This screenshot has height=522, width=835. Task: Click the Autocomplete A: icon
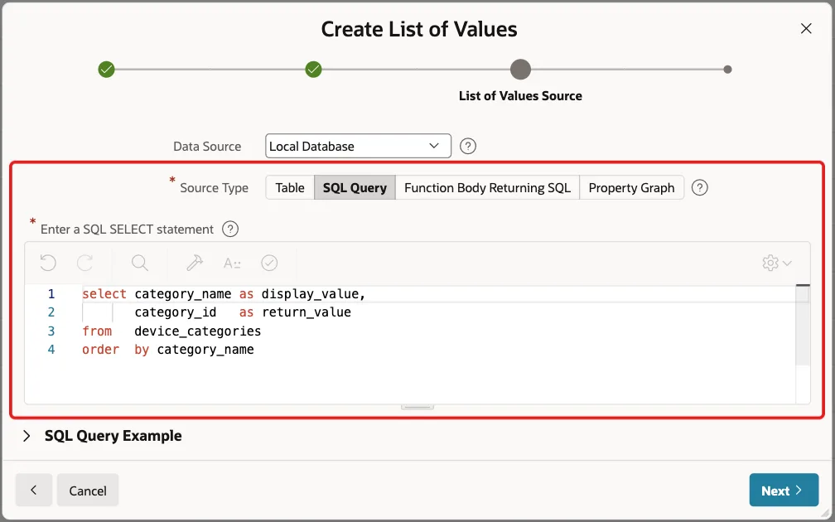pyautogui.click(x=232, y=263)
